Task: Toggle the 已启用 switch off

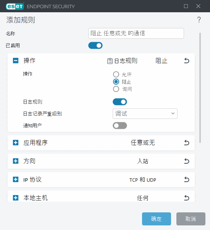Action: 95,46
